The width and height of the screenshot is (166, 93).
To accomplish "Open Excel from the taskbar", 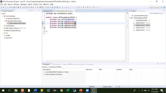I will coord(68,90).
